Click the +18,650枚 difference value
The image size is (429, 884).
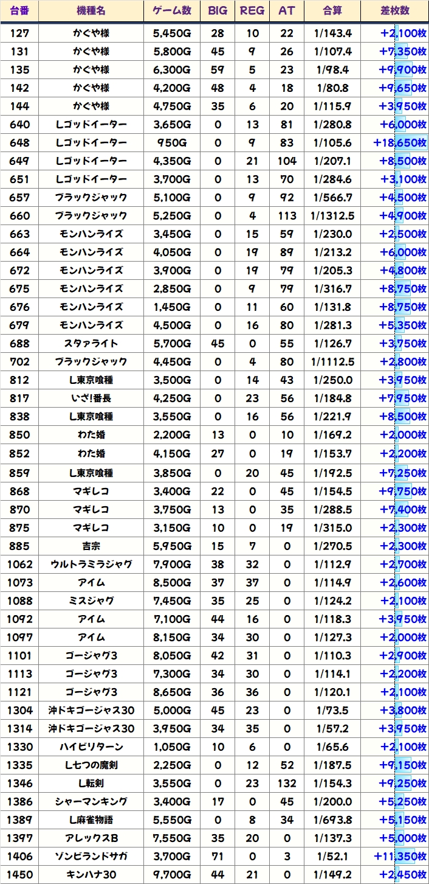click(x=400, y=142)
